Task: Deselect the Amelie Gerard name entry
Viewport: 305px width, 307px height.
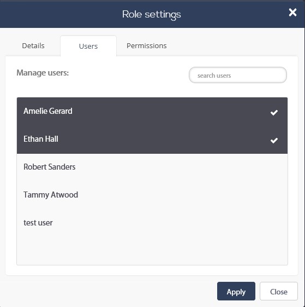Action: click(48, 111)
